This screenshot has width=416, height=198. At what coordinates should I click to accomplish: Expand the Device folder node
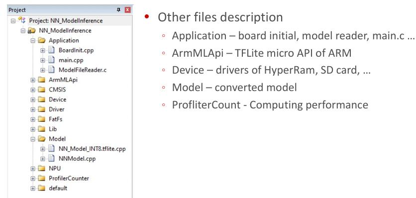(x=33, y=99)
